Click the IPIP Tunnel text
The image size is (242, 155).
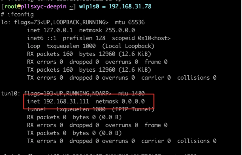click(133, 109)
